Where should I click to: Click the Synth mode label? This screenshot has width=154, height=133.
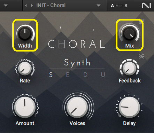point(77,63)
